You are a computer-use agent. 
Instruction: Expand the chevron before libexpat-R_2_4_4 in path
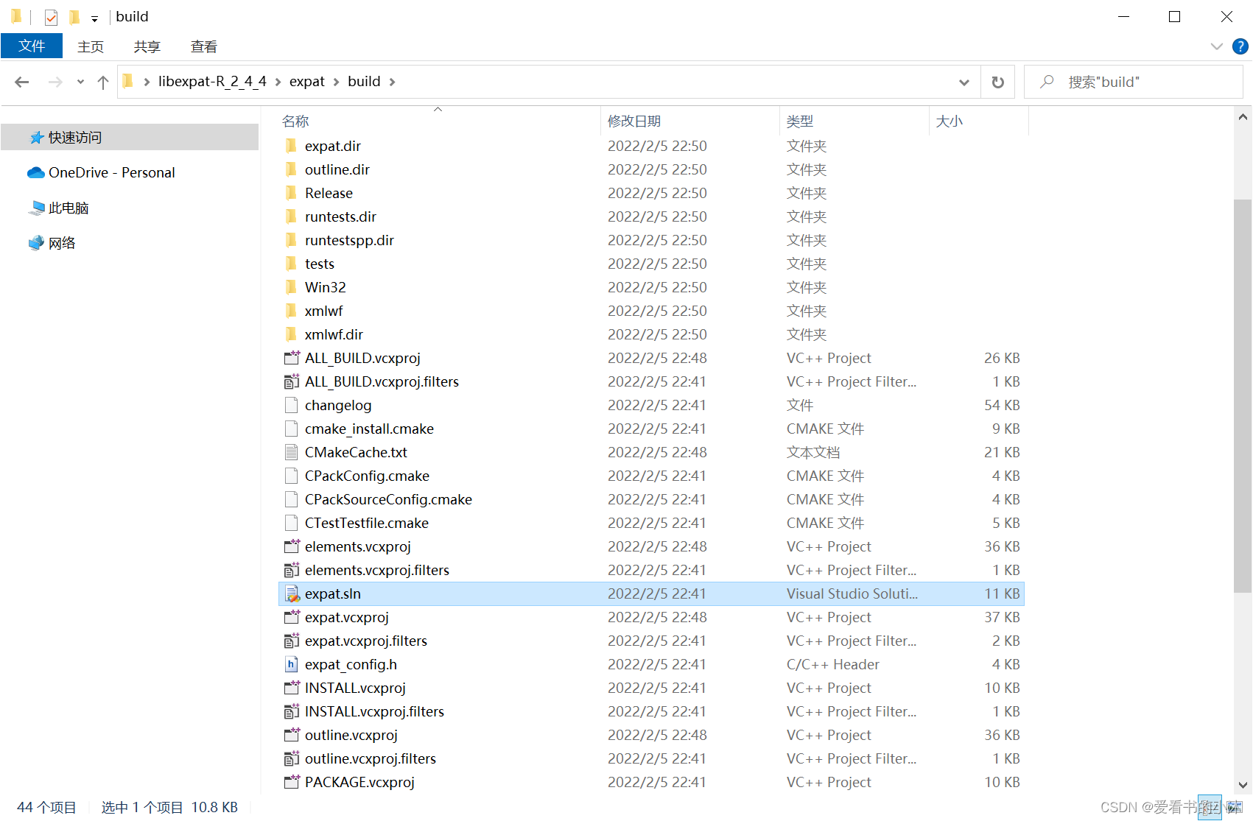[x=147, y=82]
